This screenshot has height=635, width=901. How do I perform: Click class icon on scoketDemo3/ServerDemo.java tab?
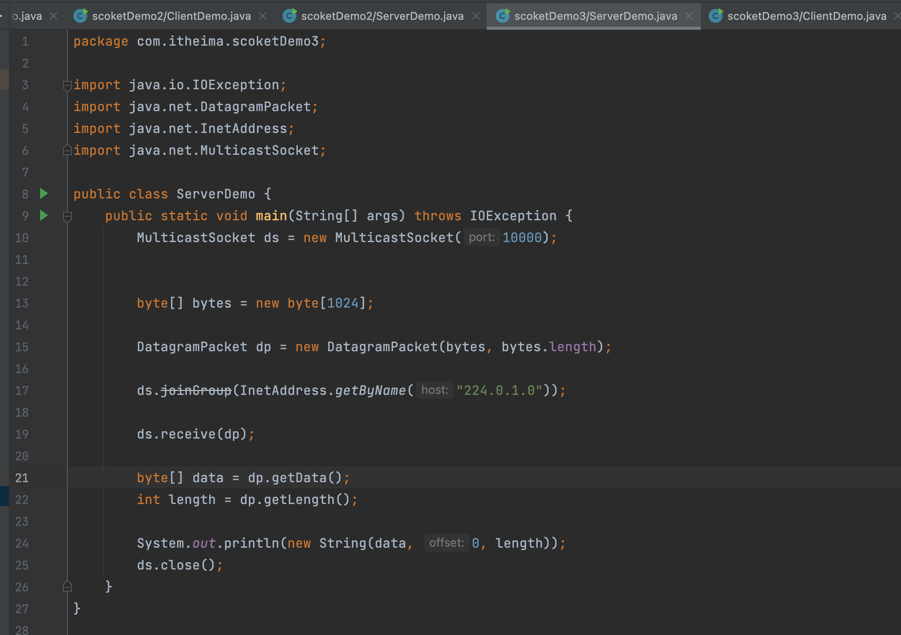tap(503, 16)
